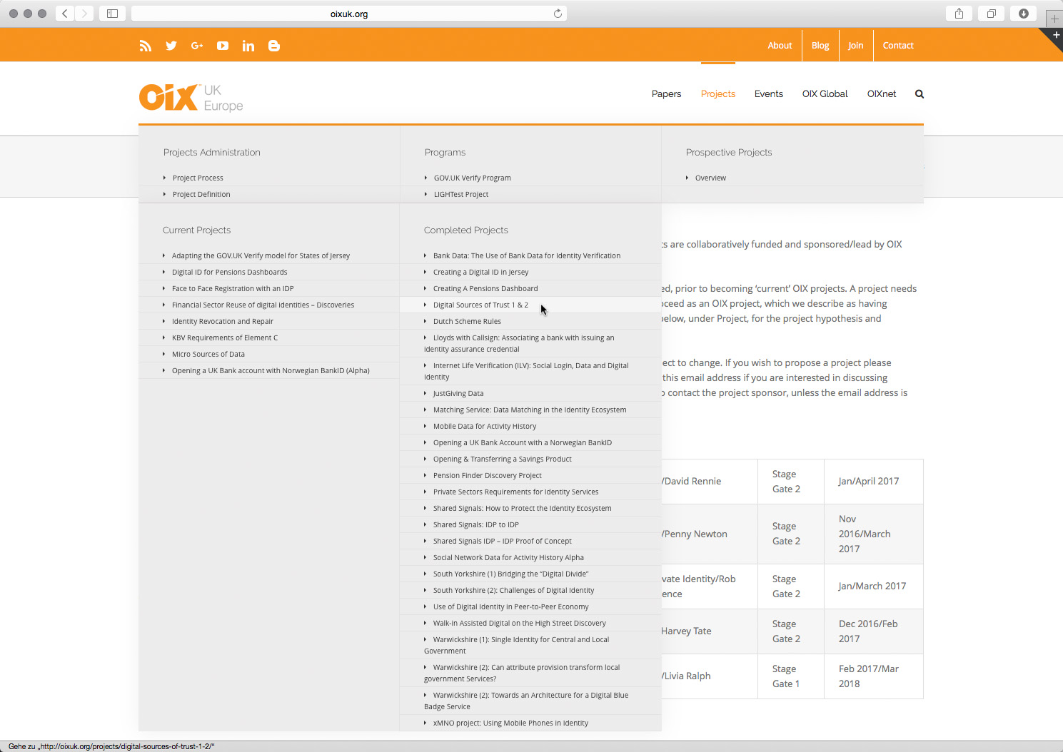Image resolution: width=1063 pixels, height=752 pixels.
Task: Open the RSS feed icon
Action: [146, 46]
